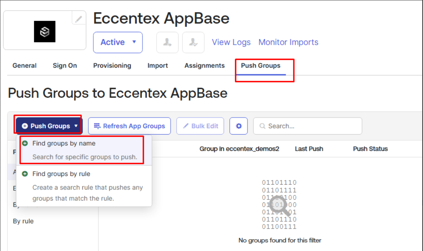Open the Active status dropdown
The image size is (423, 251).
click(x=118, y=42)
